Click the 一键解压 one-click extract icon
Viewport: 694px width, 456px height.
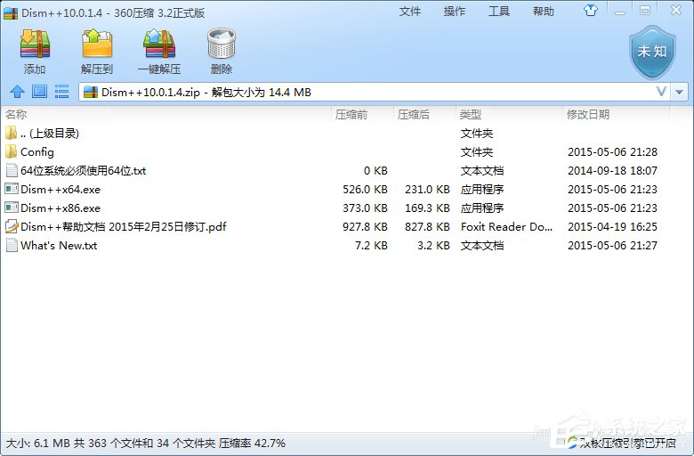coord(159,44)
